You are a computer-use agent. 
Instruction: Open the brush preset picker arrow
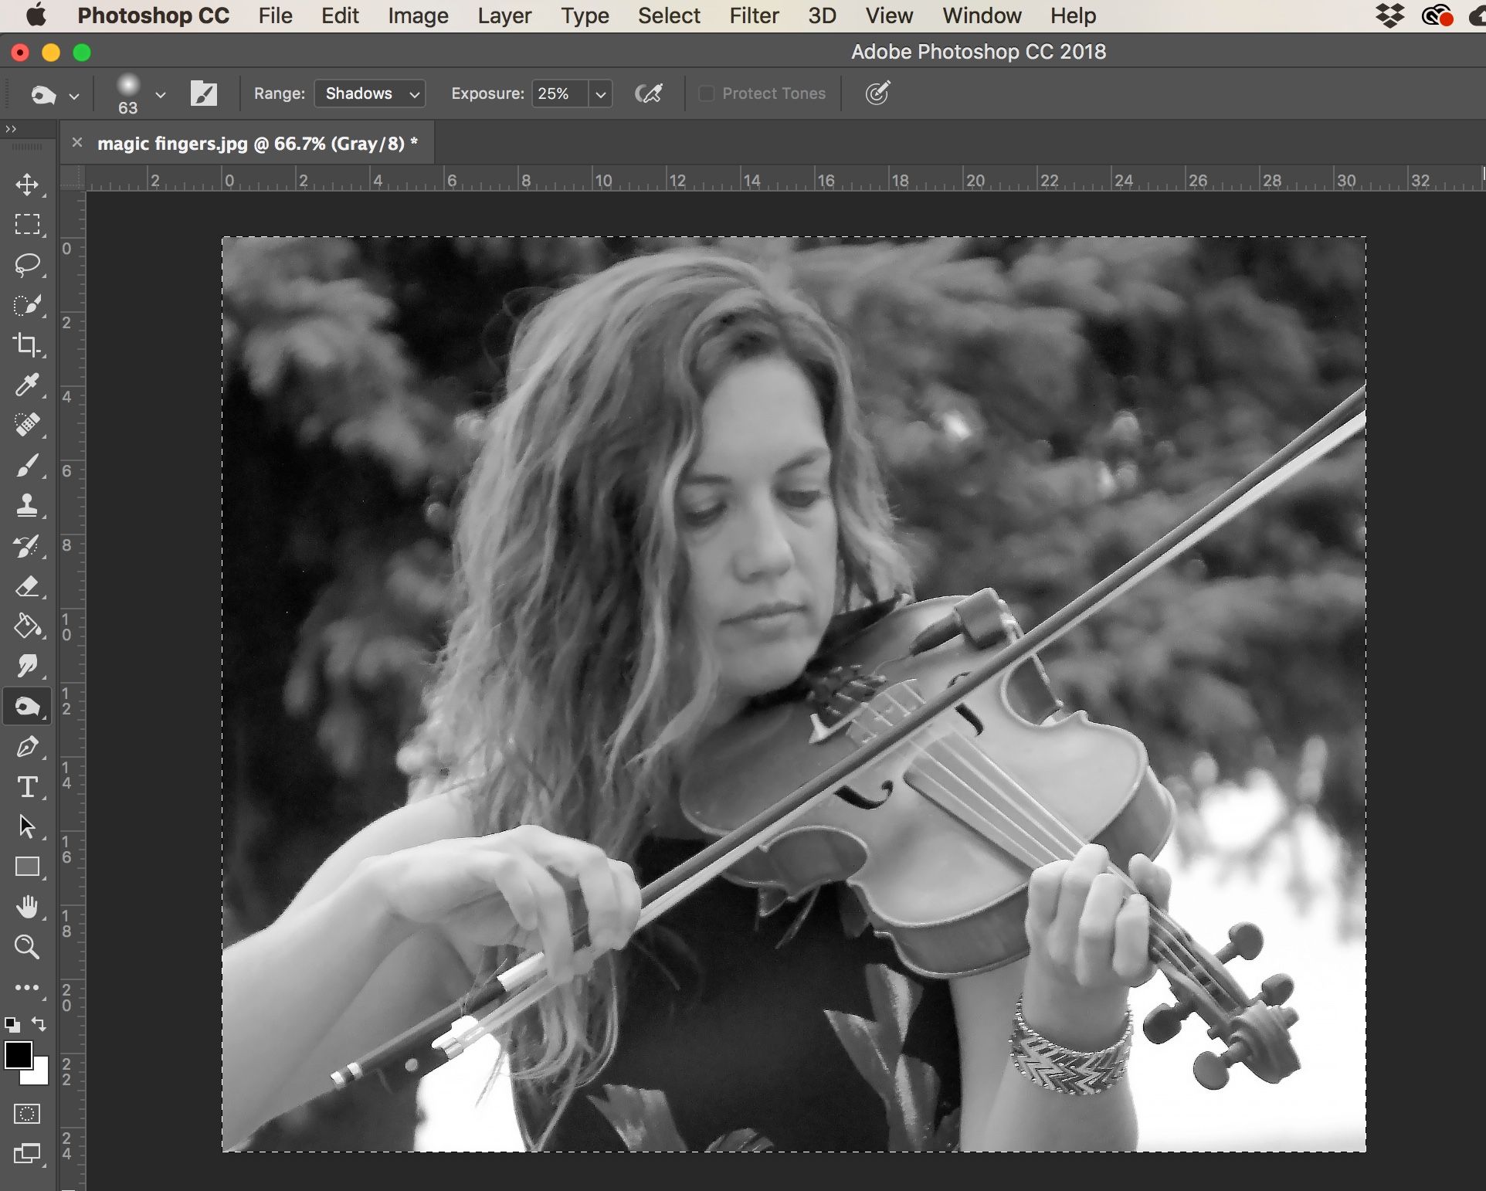point(161,95)
